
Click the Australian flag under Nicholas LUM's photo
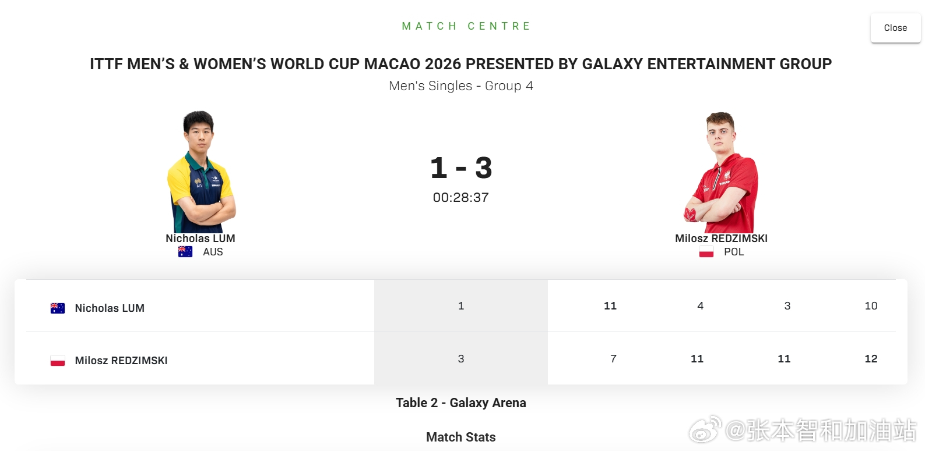click(x=185, y=252)
